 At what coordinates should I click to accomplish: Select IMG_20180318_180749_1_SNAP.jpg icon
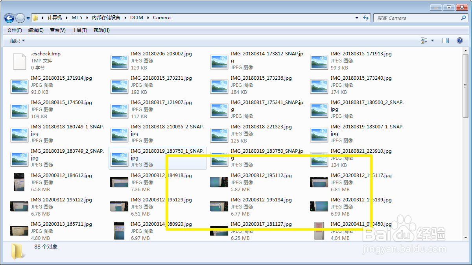tap(20, 135)
